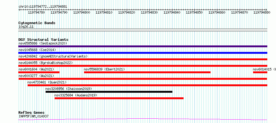Click the nsv6001604 (Wu2021) label
Viewport: 276px width, 123px height.
click(x=36, y=69)
